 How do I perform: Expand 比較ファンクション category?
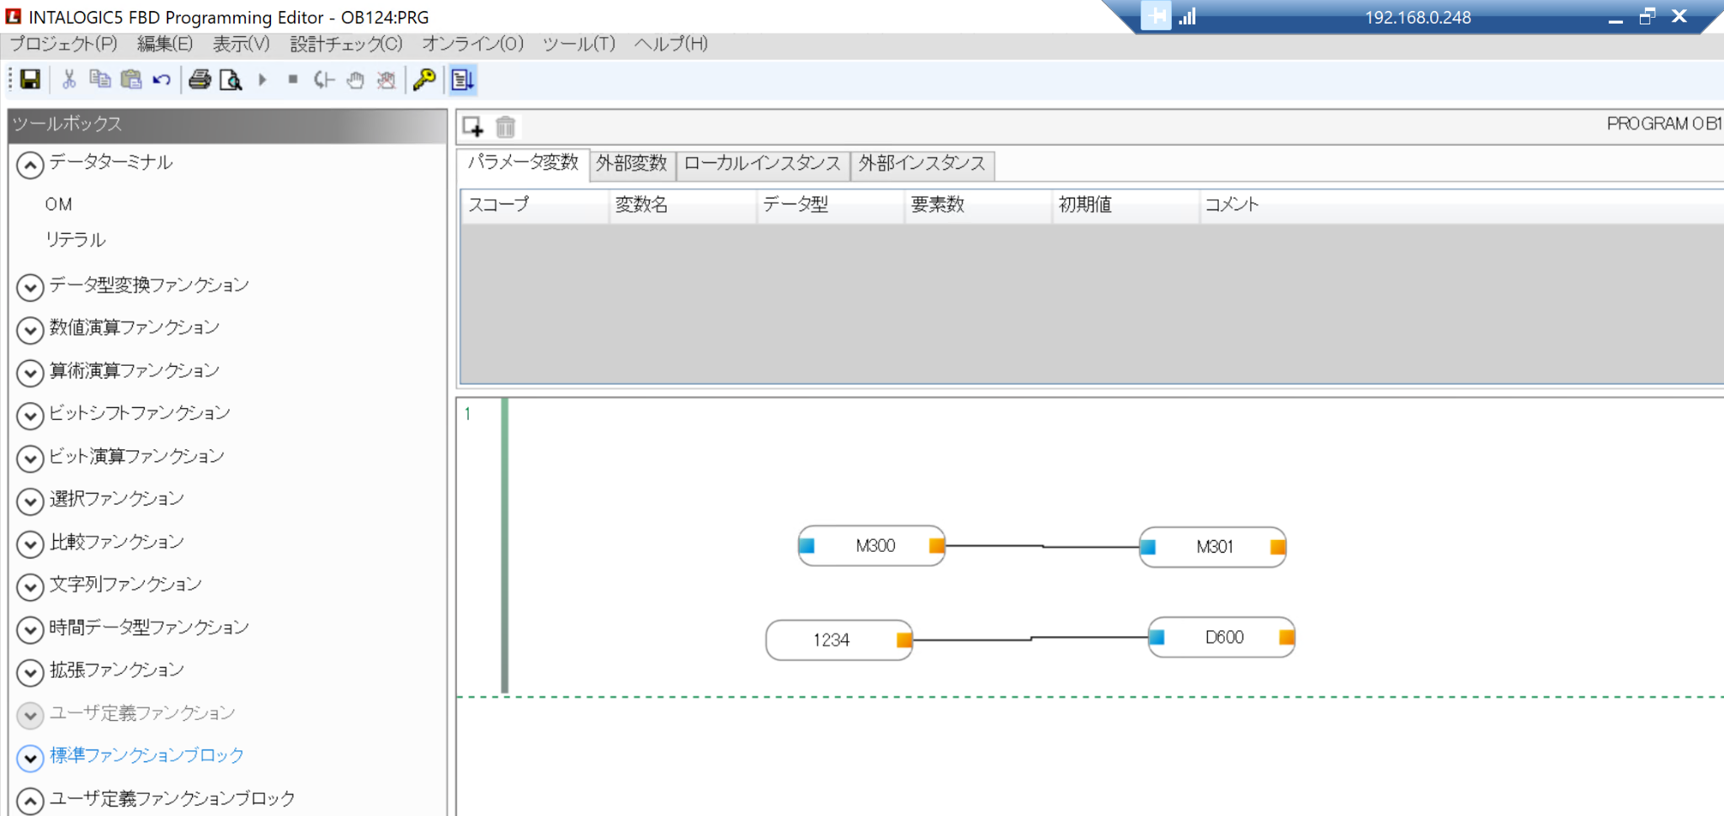tap(30, 544)
